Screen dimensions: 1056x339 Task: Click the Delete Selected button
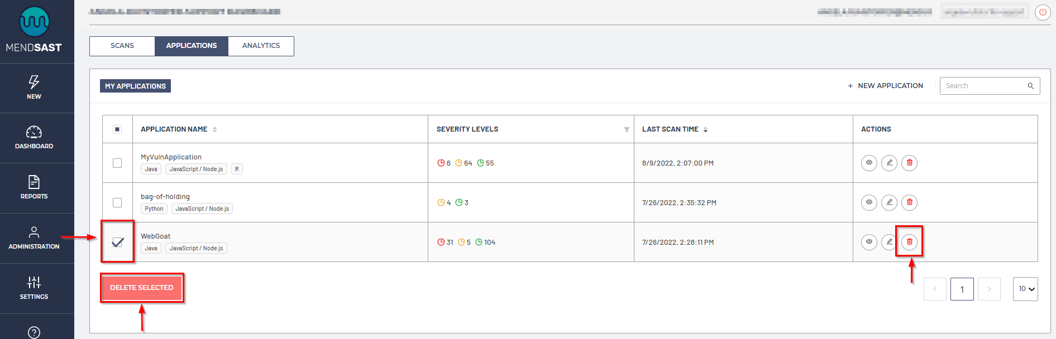[142, 288]
